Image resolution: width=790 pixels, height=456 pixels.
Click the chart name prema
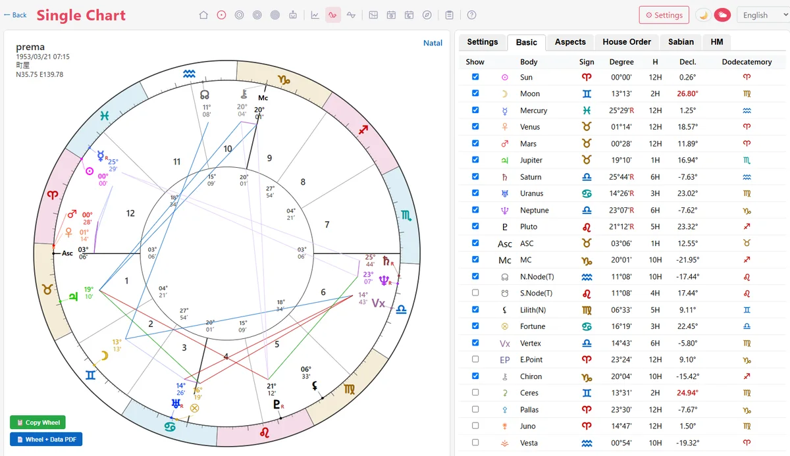click(x=30, y=47)
